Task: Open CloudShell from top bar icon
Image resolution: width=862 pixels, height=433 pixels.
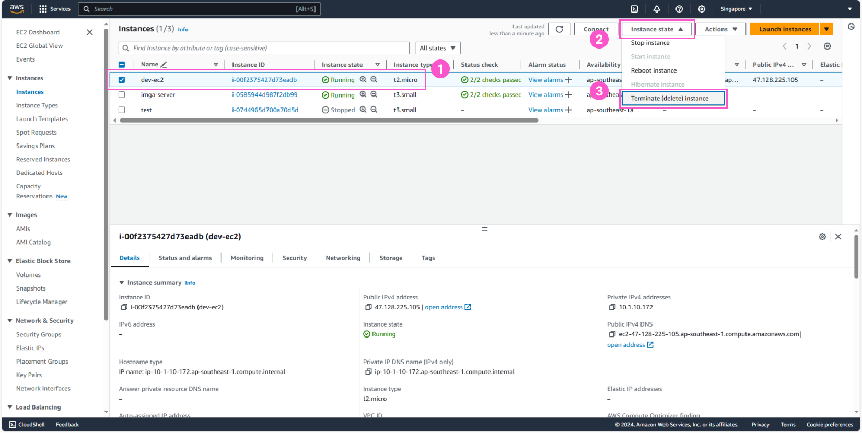Action: [x=634, y=9]
